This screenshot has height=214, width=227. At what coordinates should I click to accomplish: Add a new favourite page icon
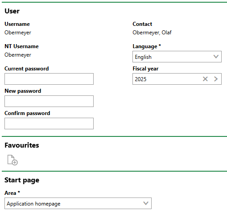(12, 160)
